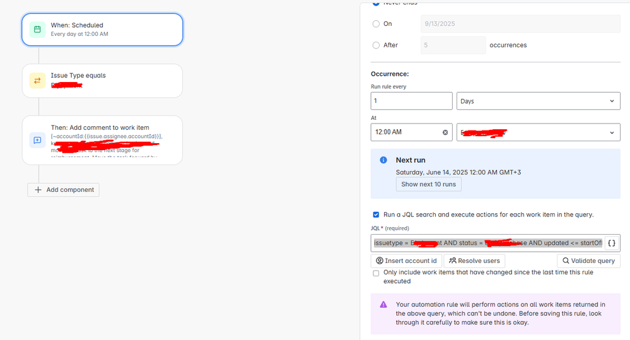Click the orange Issue Type condition icon
This screenshot has width=630, height=340.
pyautogui.click(x=37, y=81)
